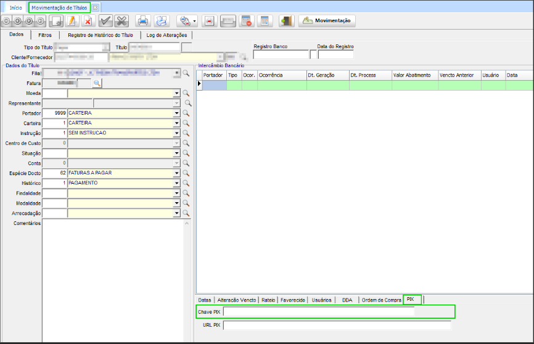Close the Movimentação de Títulos tab
The height and width of the screenshot is (344, 534).
[95, 7]
